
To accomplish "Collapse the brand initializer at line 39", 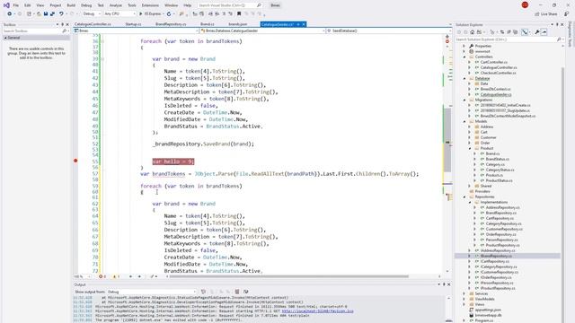I will pyautogui.click(x=102, y=59).
